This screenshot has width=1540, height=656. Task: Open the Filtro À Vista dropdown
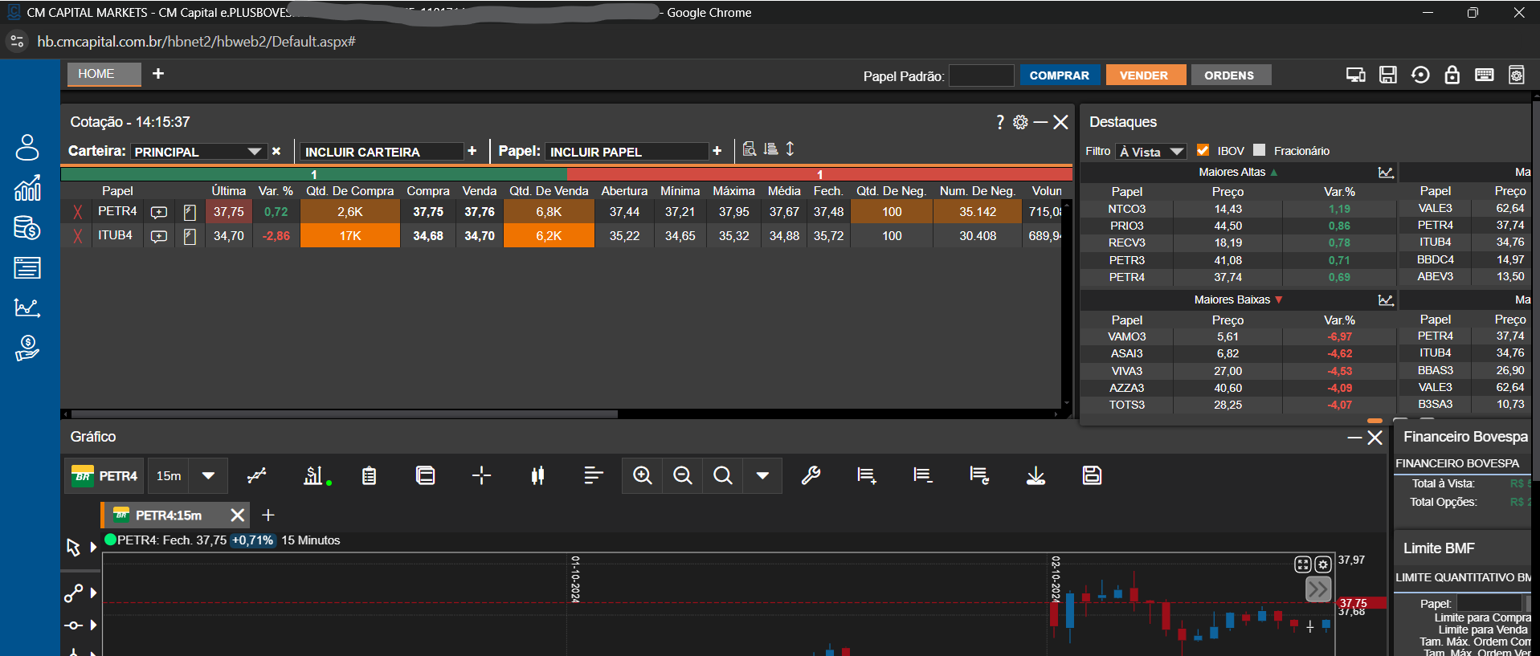1150,152
